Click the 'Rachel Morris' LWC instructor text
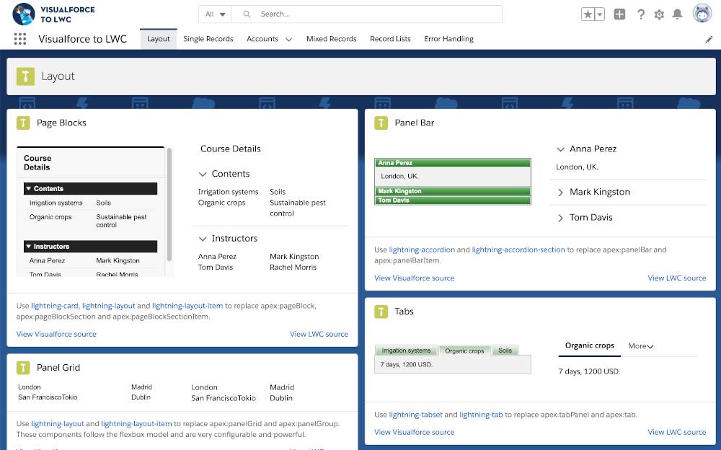 [293, 268]
